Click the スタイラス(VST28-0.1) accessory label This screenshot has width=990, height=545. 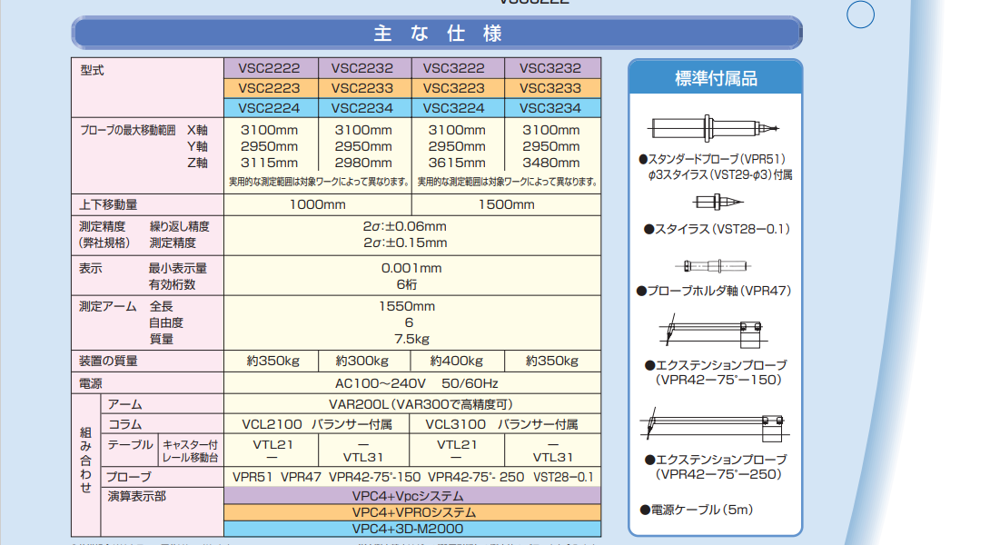tap(717, 229)
